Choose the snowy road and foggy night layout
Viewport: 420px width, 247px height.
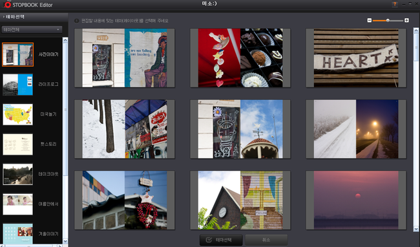(x=356, y=129)
